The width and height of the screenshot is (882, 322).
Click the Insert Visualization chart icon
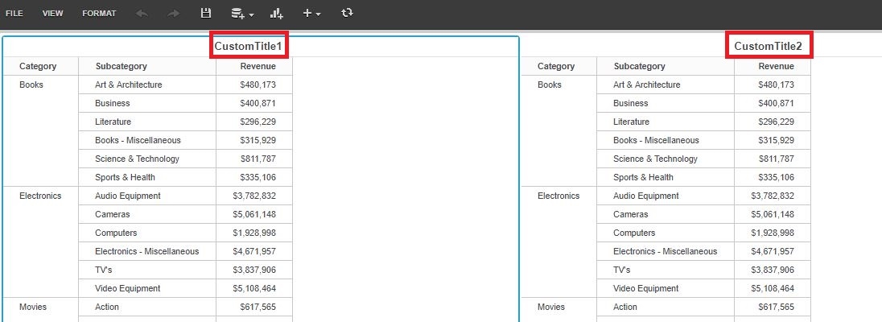pyautogui.click(x=277, y=14)
